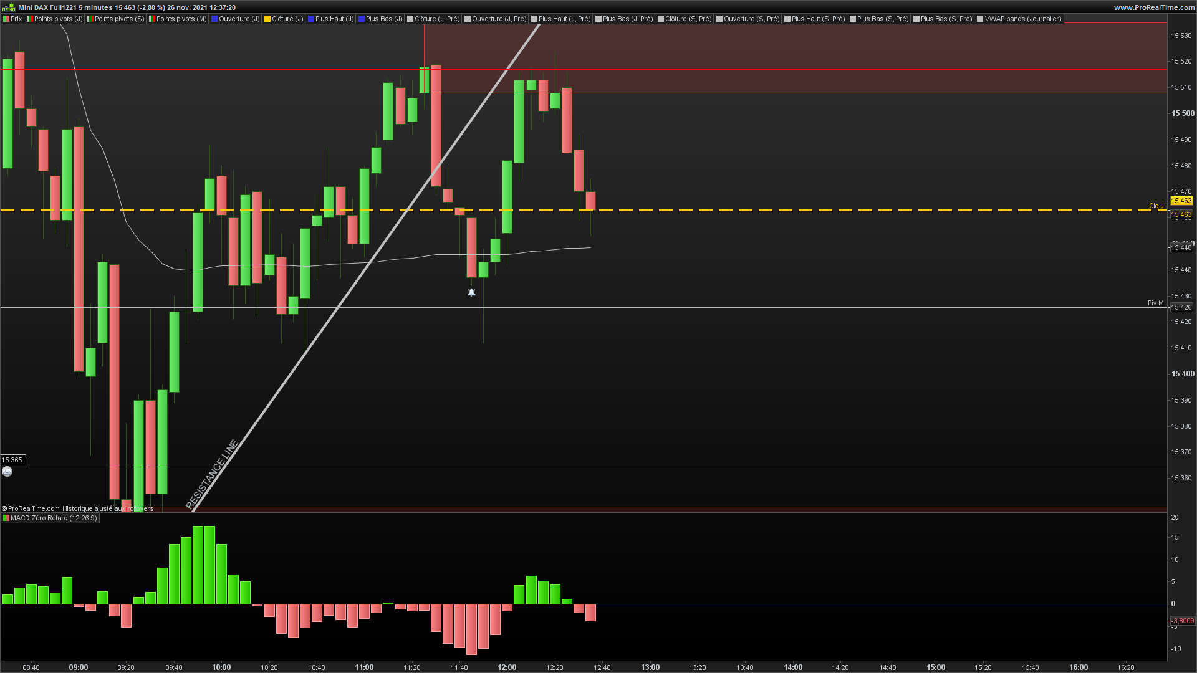Open the www.ProRealTime.com link
Screen dimensions: 1197x673
point(1154,7)
